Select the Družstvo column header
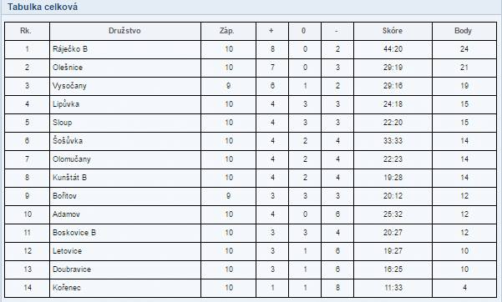 tap(124, 31)
